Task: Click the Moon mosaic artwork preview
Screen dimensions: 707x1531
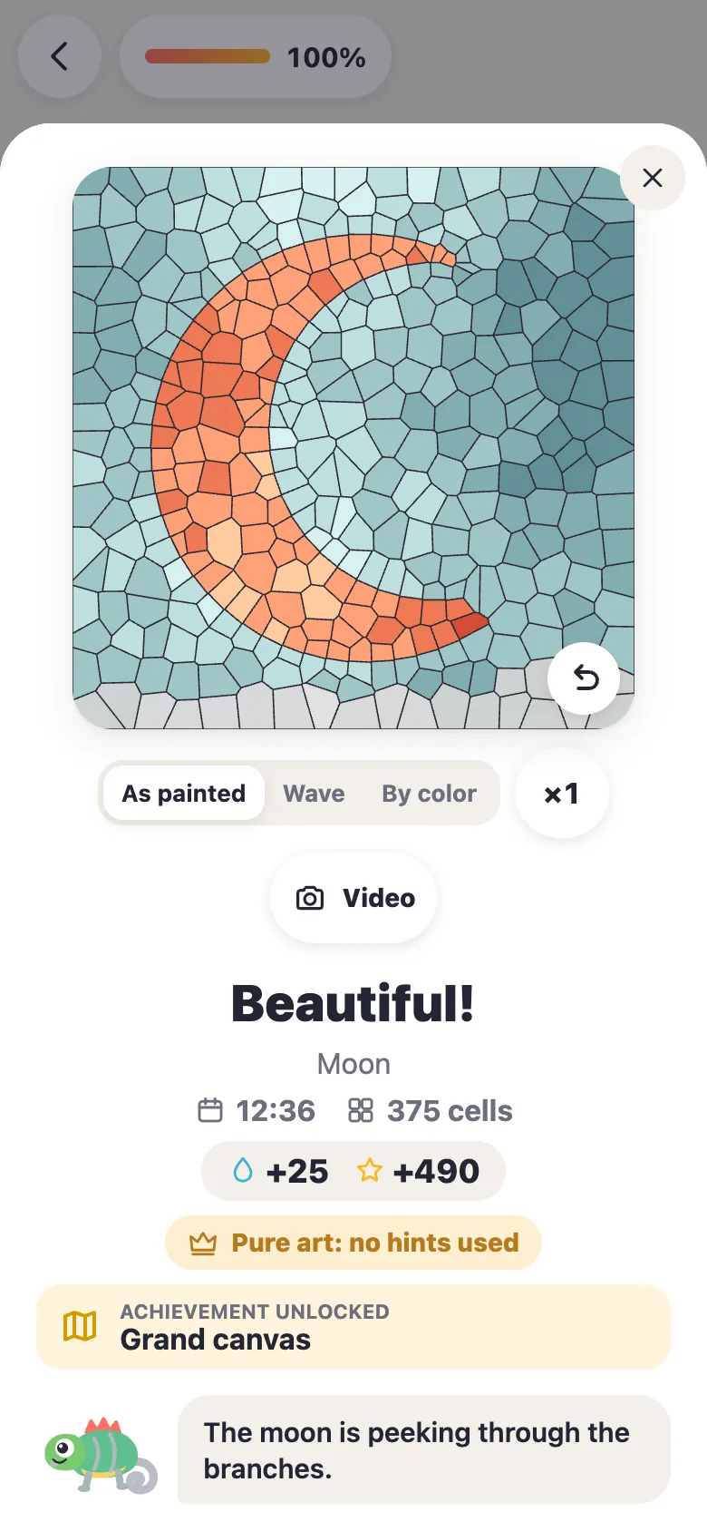Action: [x=353, y=448]
